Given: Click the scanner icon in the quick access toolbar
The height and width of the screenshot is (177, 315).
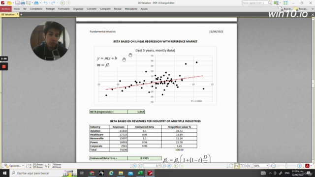Looking at the screenshot, I should click(x=36, y=3).
